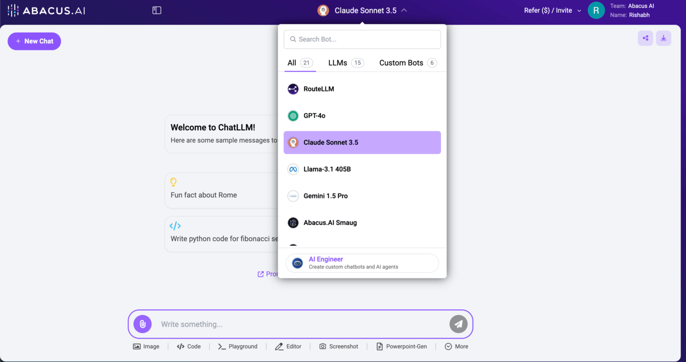
Task: Select GPT-4o from the bot list
Action: click(x=362, y=115)
